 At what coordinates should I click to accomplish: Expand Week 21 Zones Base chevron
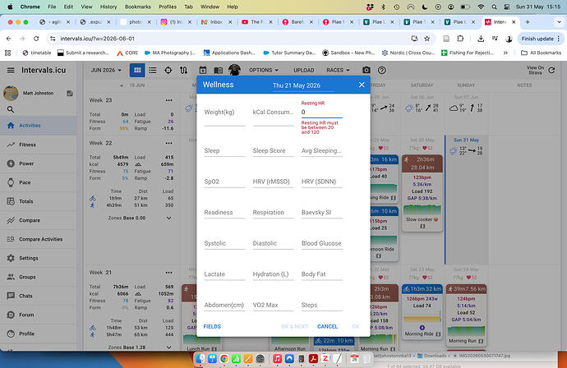[x=168, y=347]
